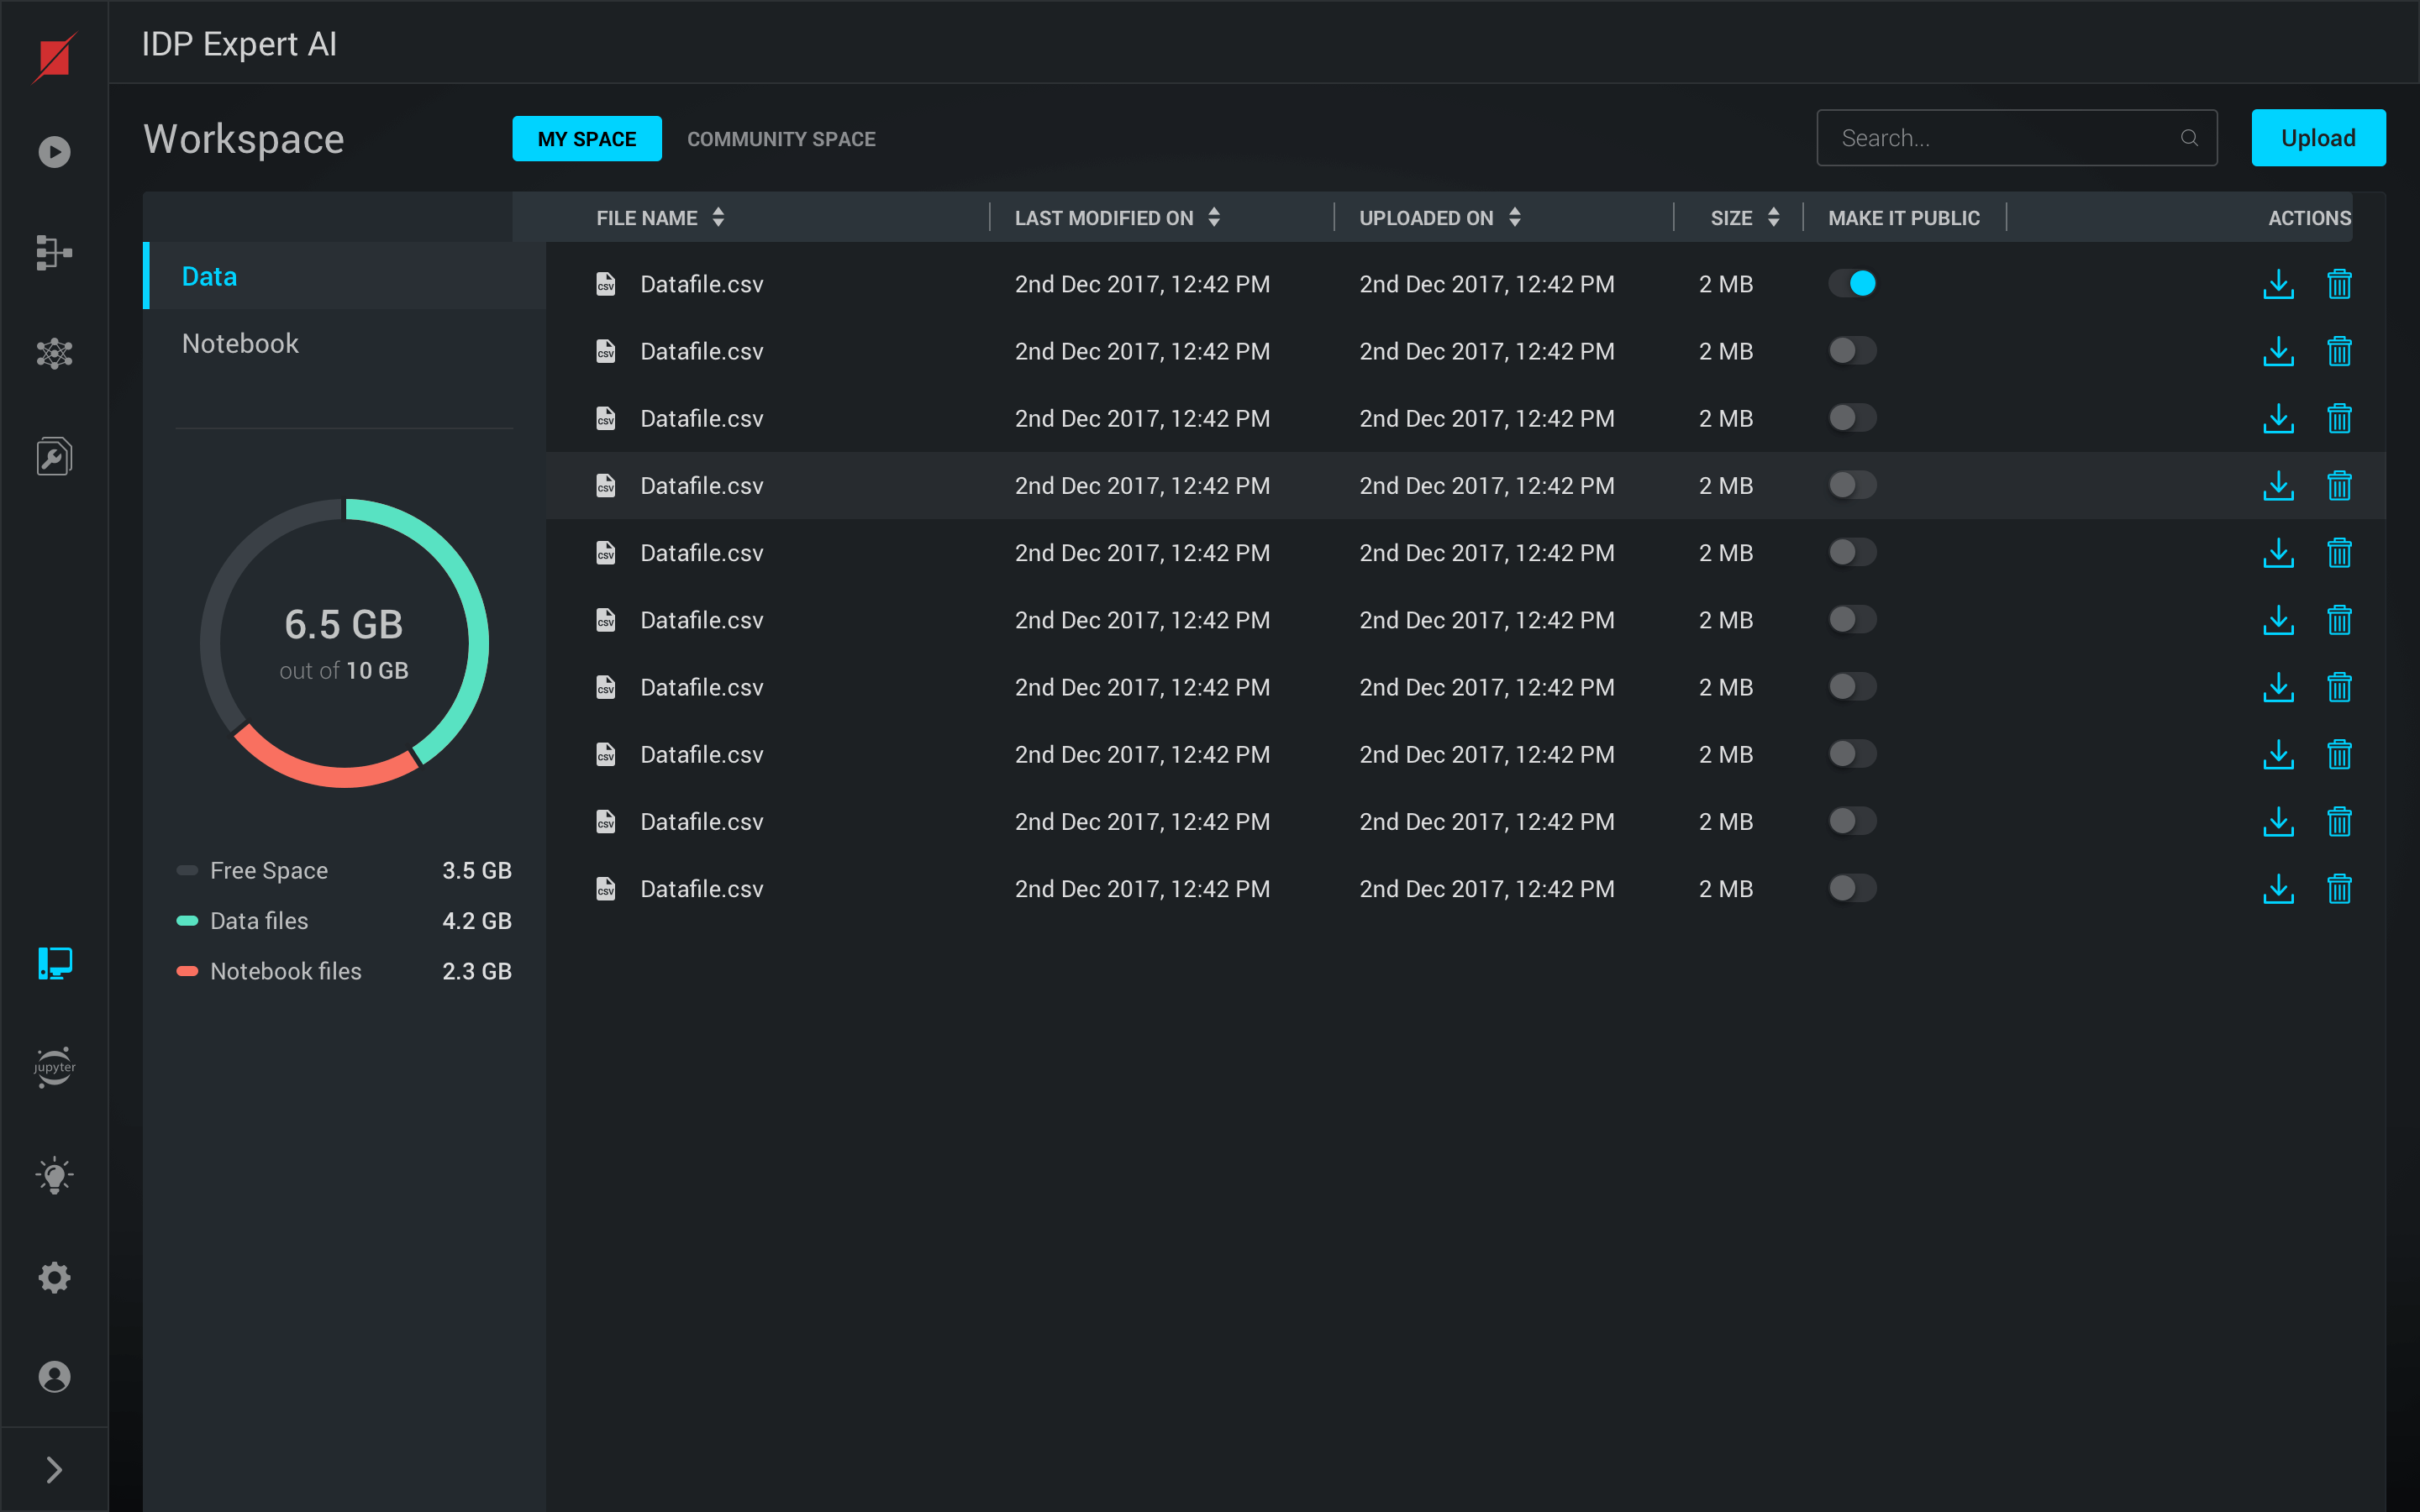Enable public toggle on second file row
This screenshot has width=2420, height=1512.
click(1852, 351)
